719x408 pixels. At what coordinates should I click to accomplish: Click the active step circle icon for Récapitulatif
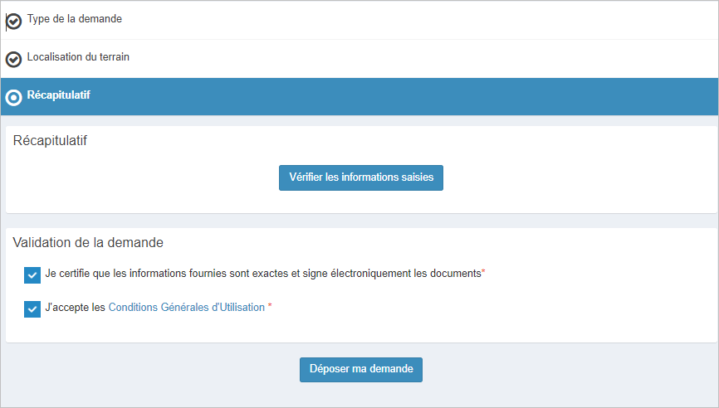[14, 97]
